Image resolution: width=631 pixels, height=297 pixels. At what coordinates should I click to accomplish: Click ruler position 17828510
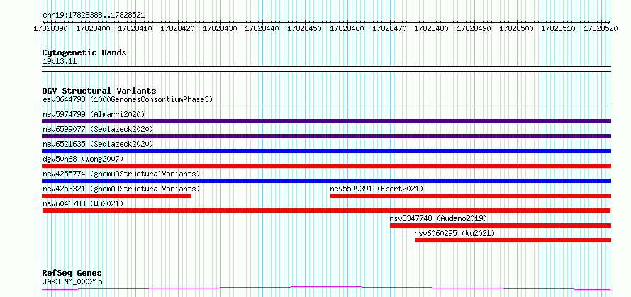559,28
